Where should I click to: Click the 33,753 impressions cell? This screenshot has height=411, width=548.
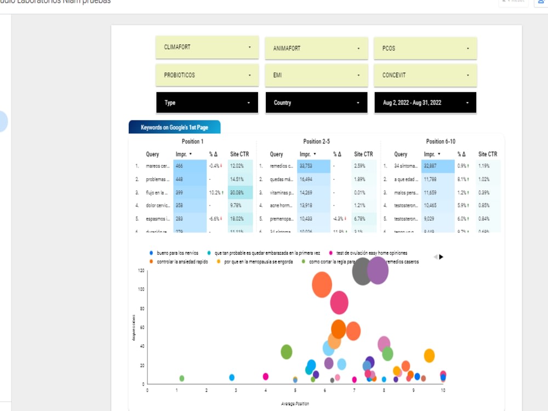(x=313, y=166)
